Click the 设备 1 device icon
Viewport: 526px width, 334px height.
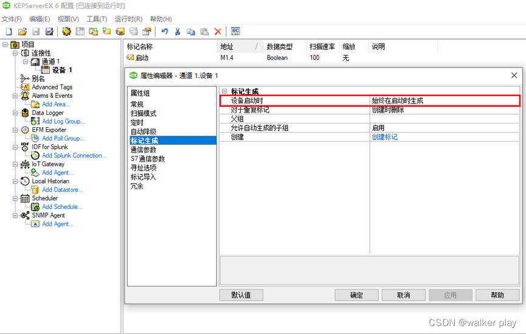coord(45,70)
